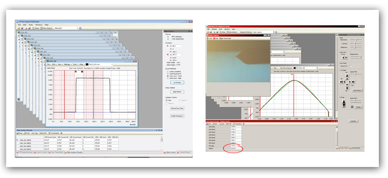The width and height of the screenshot is (388, 178).
Task: Click Save disk icon in XP-Plus Profilometer toolbar
Action: pyautogui.click(x=22, y=28)
